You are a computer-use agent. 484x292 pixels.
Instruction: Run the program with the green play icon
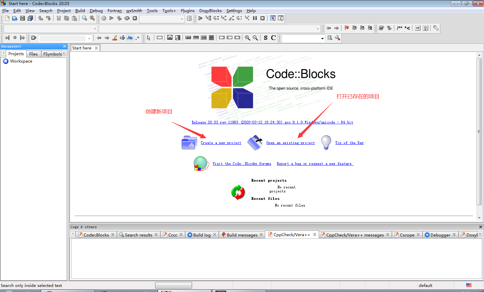[111, 18]
